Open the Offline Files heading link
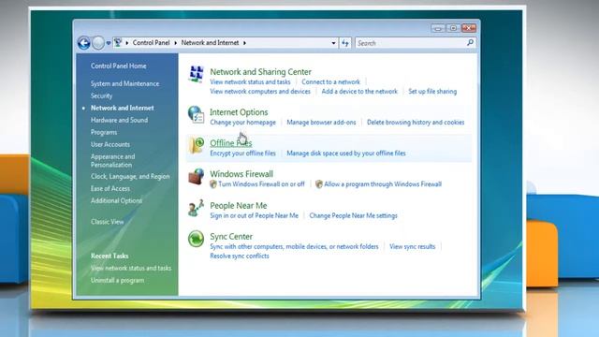 pyautogui.click(x=231, y=143)
